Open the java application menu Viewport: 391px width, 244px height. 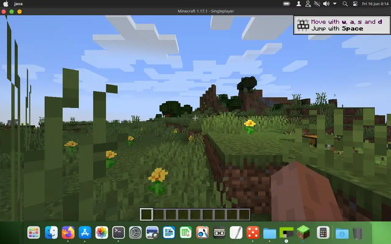[18, 4]
